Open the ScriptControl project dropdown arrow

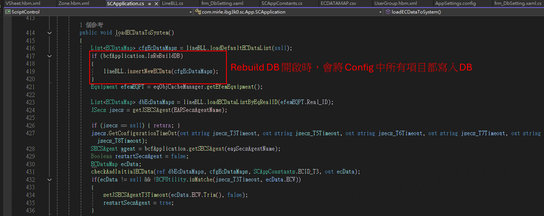(190, 12)
